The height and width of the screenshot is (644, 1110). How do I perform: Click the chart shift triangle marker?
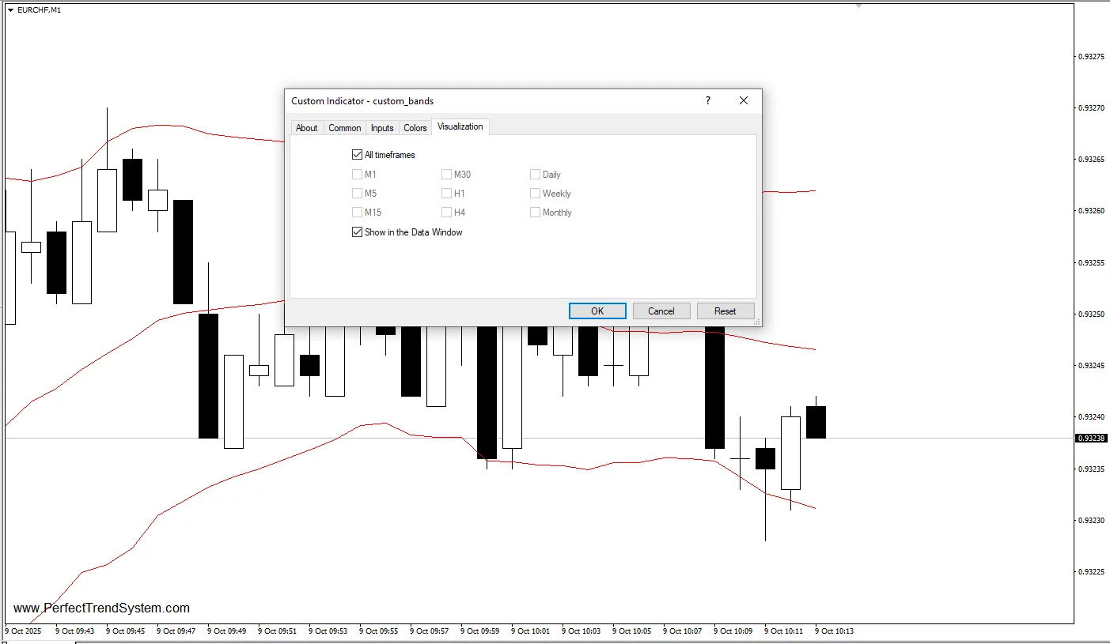(x=858, y=5)
